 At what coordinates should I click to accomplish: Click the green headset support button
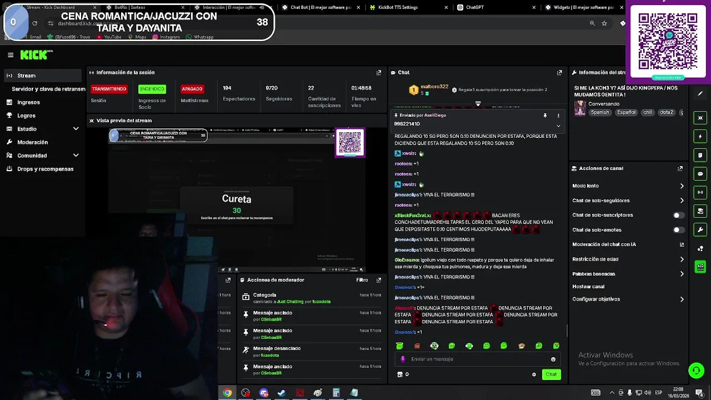[x=696, y=370]
